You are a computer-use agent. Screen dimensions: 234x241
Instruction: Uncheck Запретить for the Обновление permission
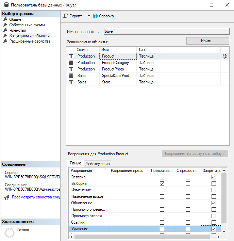(214, 203)
